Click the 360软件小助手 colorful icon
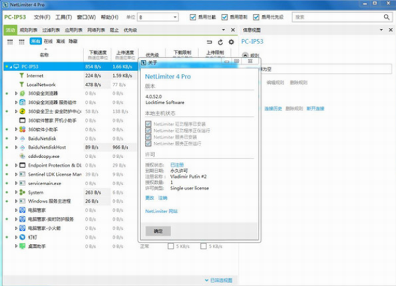The height and width of the screenshot is (286, 396). pyautogui.click(x=23, y=129)
